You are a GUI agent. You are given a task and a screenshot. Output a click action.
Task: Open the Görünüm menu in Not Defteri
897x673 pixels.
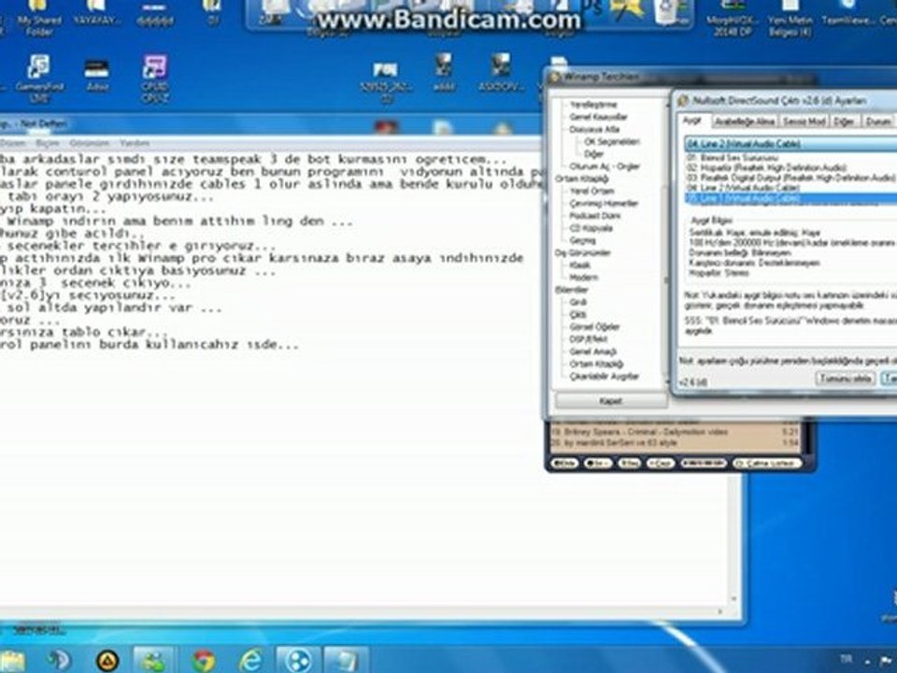tap(90, 143)
